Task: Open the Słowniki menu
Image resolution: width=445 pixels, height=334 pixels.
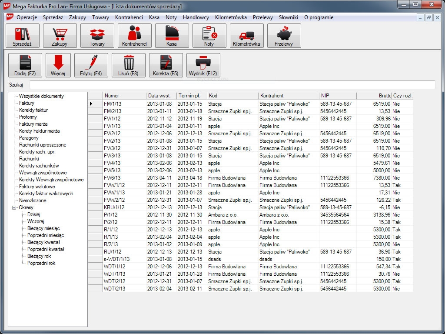Action: point(289,17)
